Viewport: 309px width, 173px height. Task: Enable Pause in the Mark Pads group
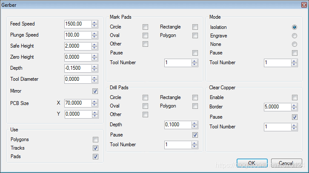coord(195,53)
